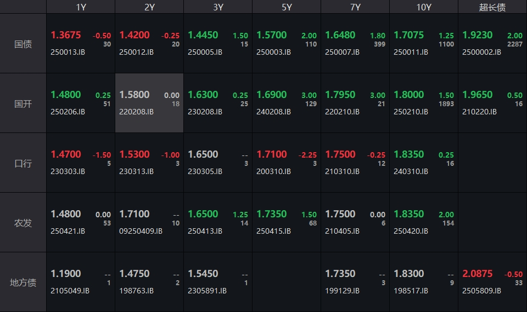Open bond code 2505809.IB
This screenshot has width=527, height=312.
(x=482, y=291)
